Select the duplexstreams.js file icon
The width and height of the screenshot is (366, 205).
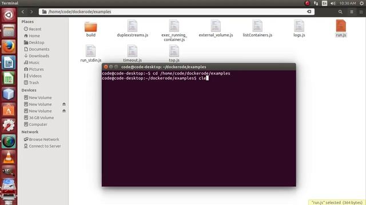coord(132,26)
